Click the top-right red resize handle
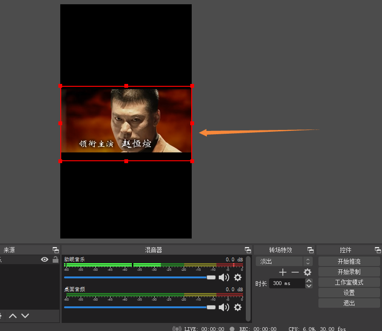This screenshot has height=331, width=382. pos(192,86)
